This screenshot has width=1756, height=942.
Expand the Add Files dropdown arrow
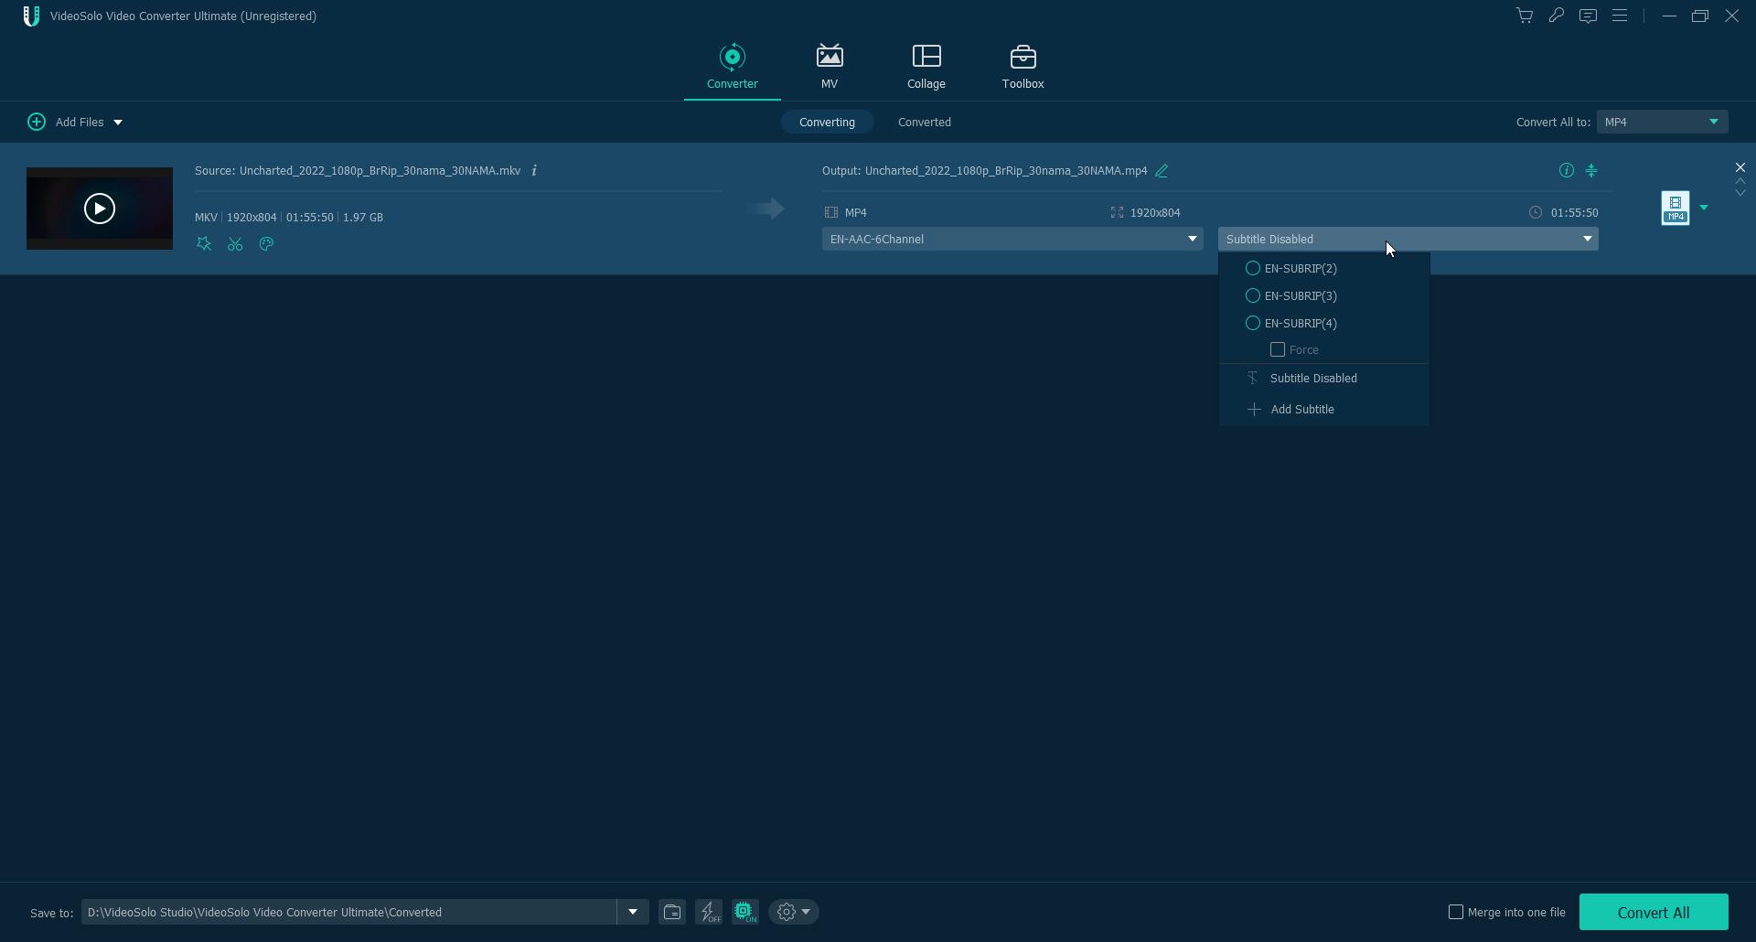point(118,123)
